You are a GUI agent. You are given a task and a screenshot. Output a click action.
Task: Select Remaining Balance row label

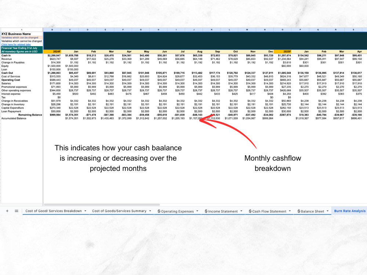[x=30, y=115]
